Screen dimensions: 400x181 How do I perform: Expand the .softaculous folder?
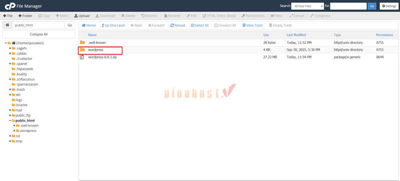[10, 79]
